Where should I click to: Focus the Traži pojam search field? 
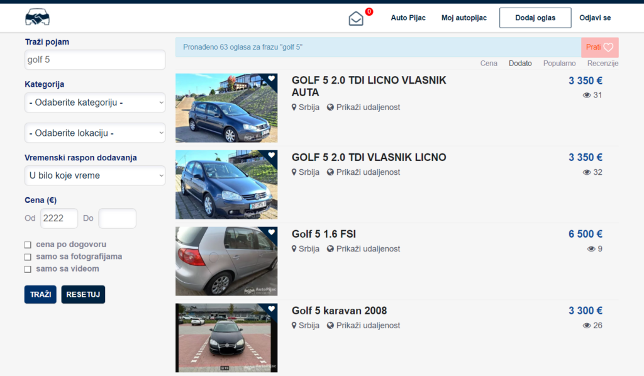[95, 60]
